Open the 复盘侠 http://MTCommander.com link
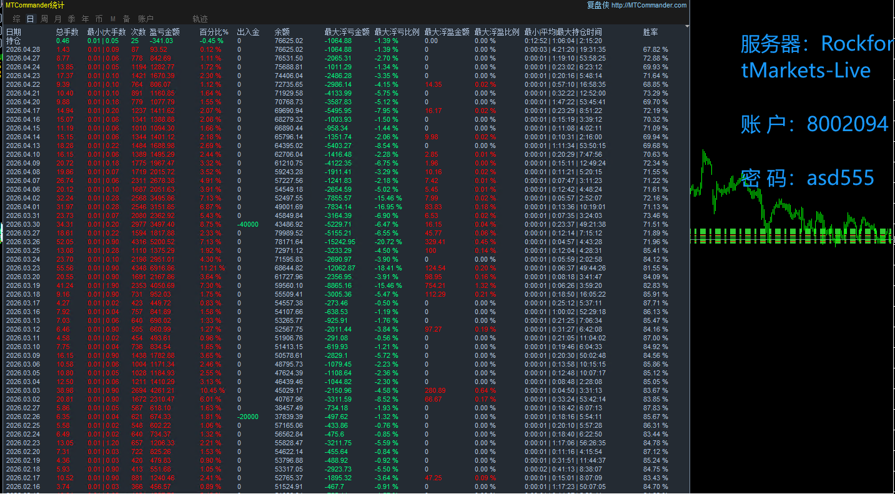Viewport: 895px width, 494px height. pos(636,5)
